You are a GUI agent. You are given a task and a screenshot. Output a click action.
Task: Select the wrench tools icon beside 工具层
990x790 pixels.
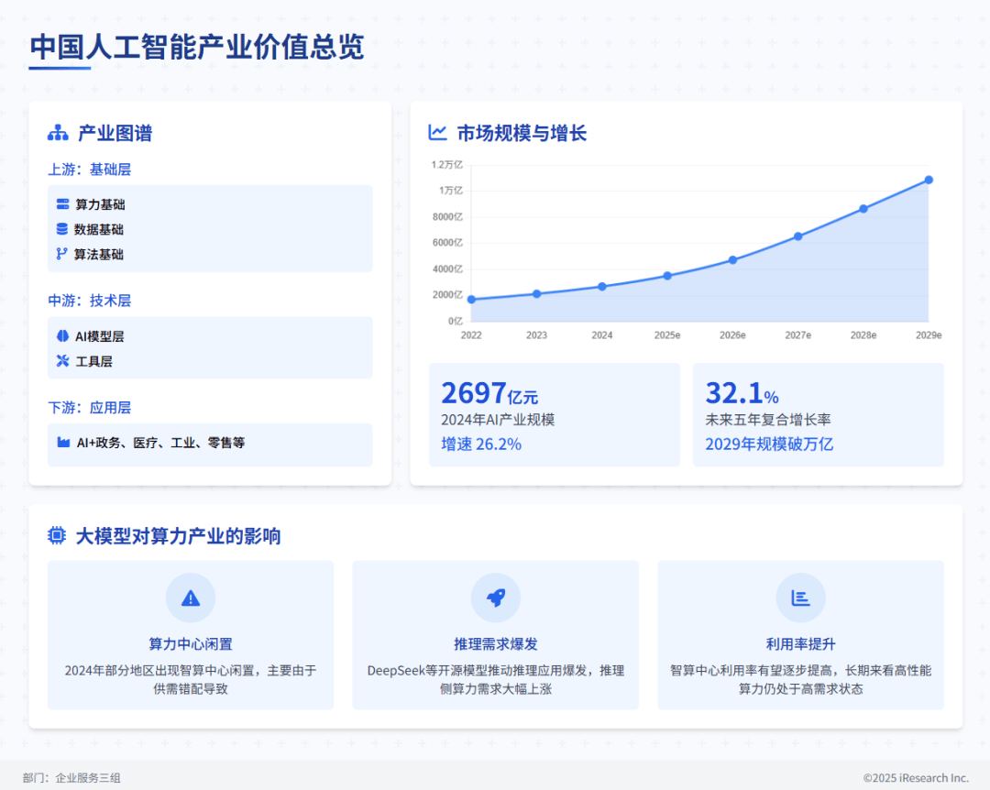point(62,361)
